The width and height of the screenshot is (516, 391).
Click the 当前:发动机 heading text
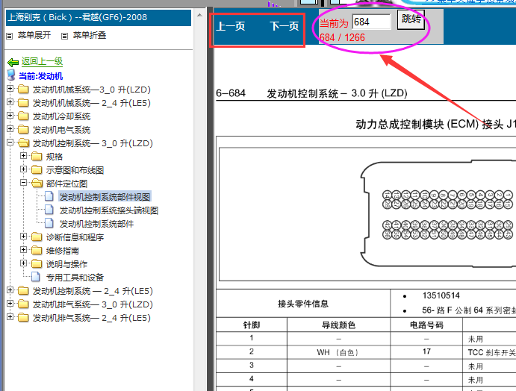coord(41,76)
